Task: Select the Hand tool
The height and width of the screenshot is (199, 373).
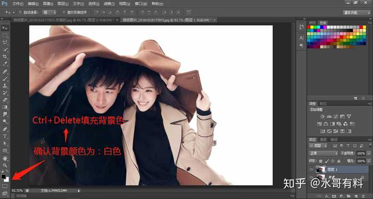Action: click(x=5, y=158)
